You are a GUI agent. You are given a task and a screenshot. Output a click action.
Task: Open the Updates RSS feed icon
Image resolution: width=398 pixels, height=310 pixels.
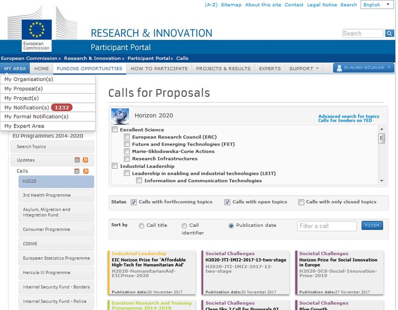coord(86,160)
